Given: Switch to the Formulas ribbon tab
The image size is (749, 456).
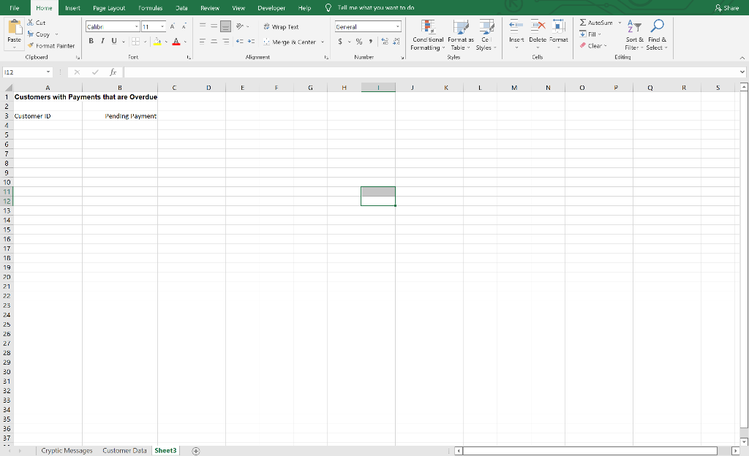Looking at the screenshot, I should click(151, 8).
